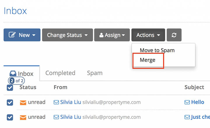Screen dimensions: 210x128
Task: Click the refresh icon button
Action: click(x=174, y=35)
